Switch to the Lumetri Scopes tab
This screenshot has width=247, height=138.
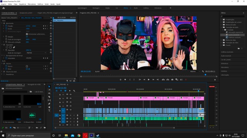click(x=26, y=13)
